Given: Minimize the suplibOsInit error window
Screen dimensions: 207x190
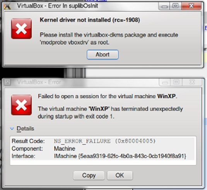Looking at the screenshot, I should pos(164,6).
